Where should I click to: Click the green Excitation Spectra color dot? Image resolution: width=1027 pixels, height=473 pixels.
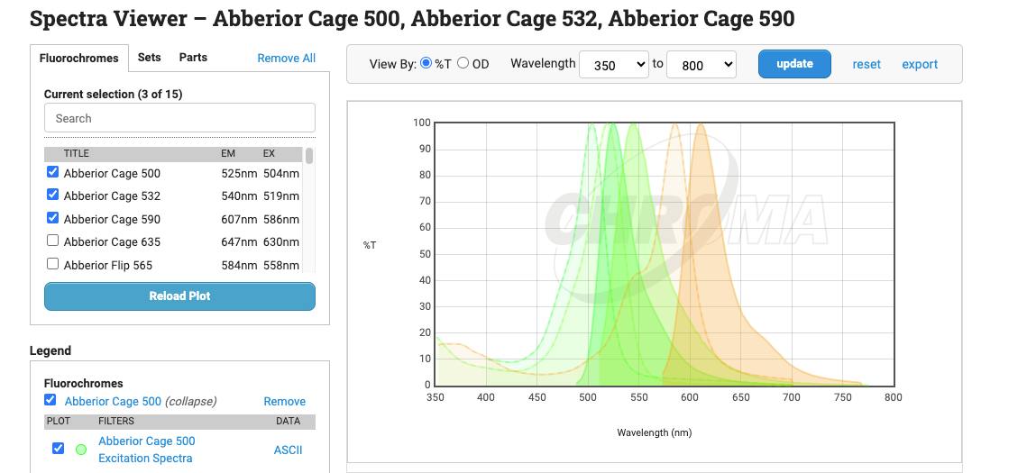pyautogui.click(x=81, y=449)
